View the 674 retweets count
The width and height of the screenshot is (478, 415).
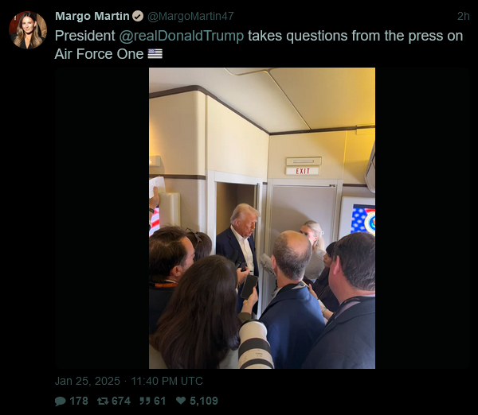point(121,401)
